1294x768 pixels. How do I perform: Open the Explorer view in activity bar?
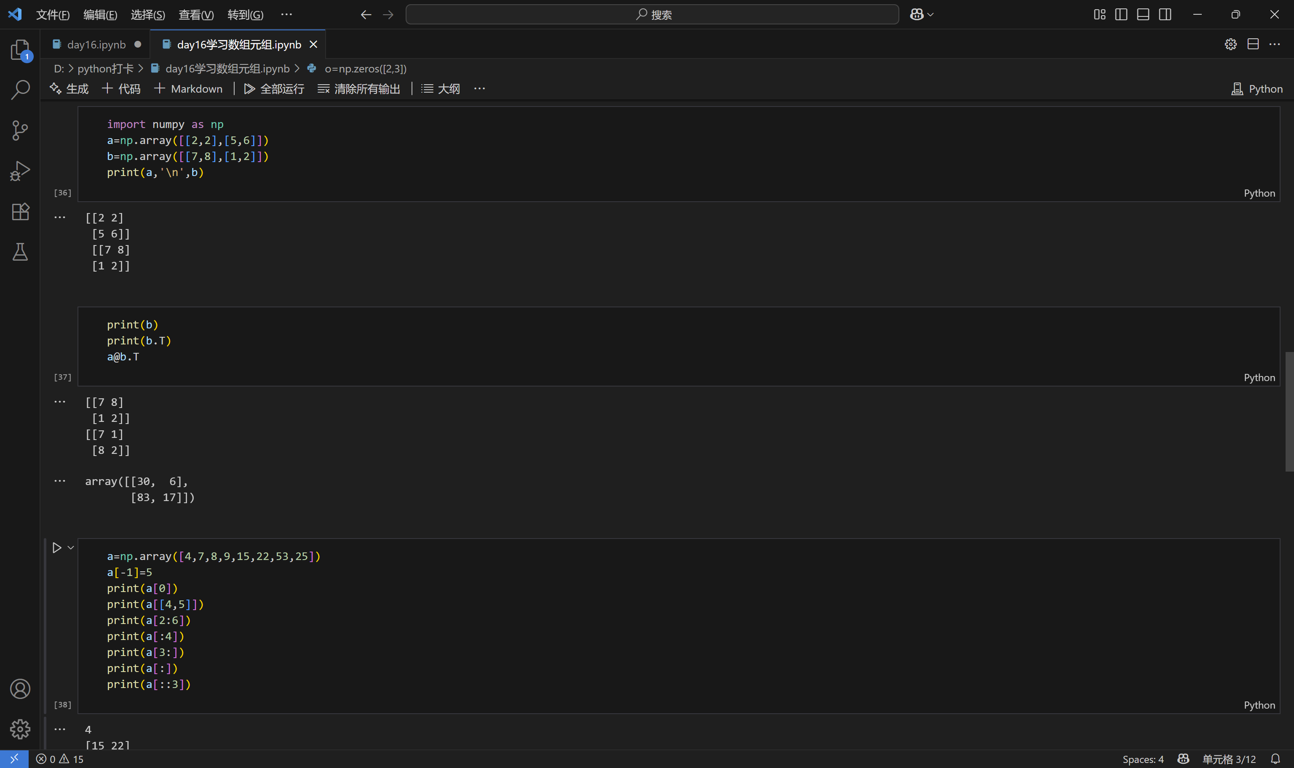20,50
